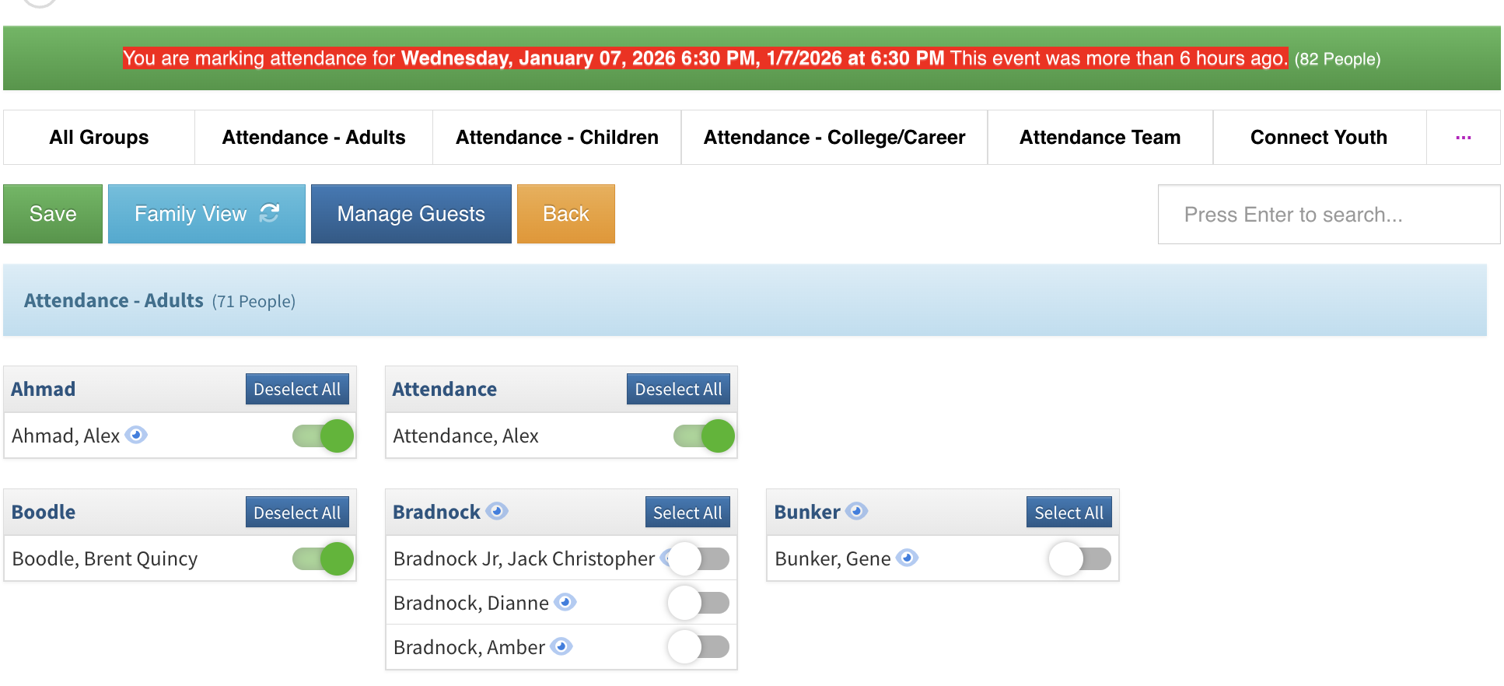The width and height of the screenshot is (1504, 686).
Task: Click Deselect All for Boodle family
Action: coord(297,513)
